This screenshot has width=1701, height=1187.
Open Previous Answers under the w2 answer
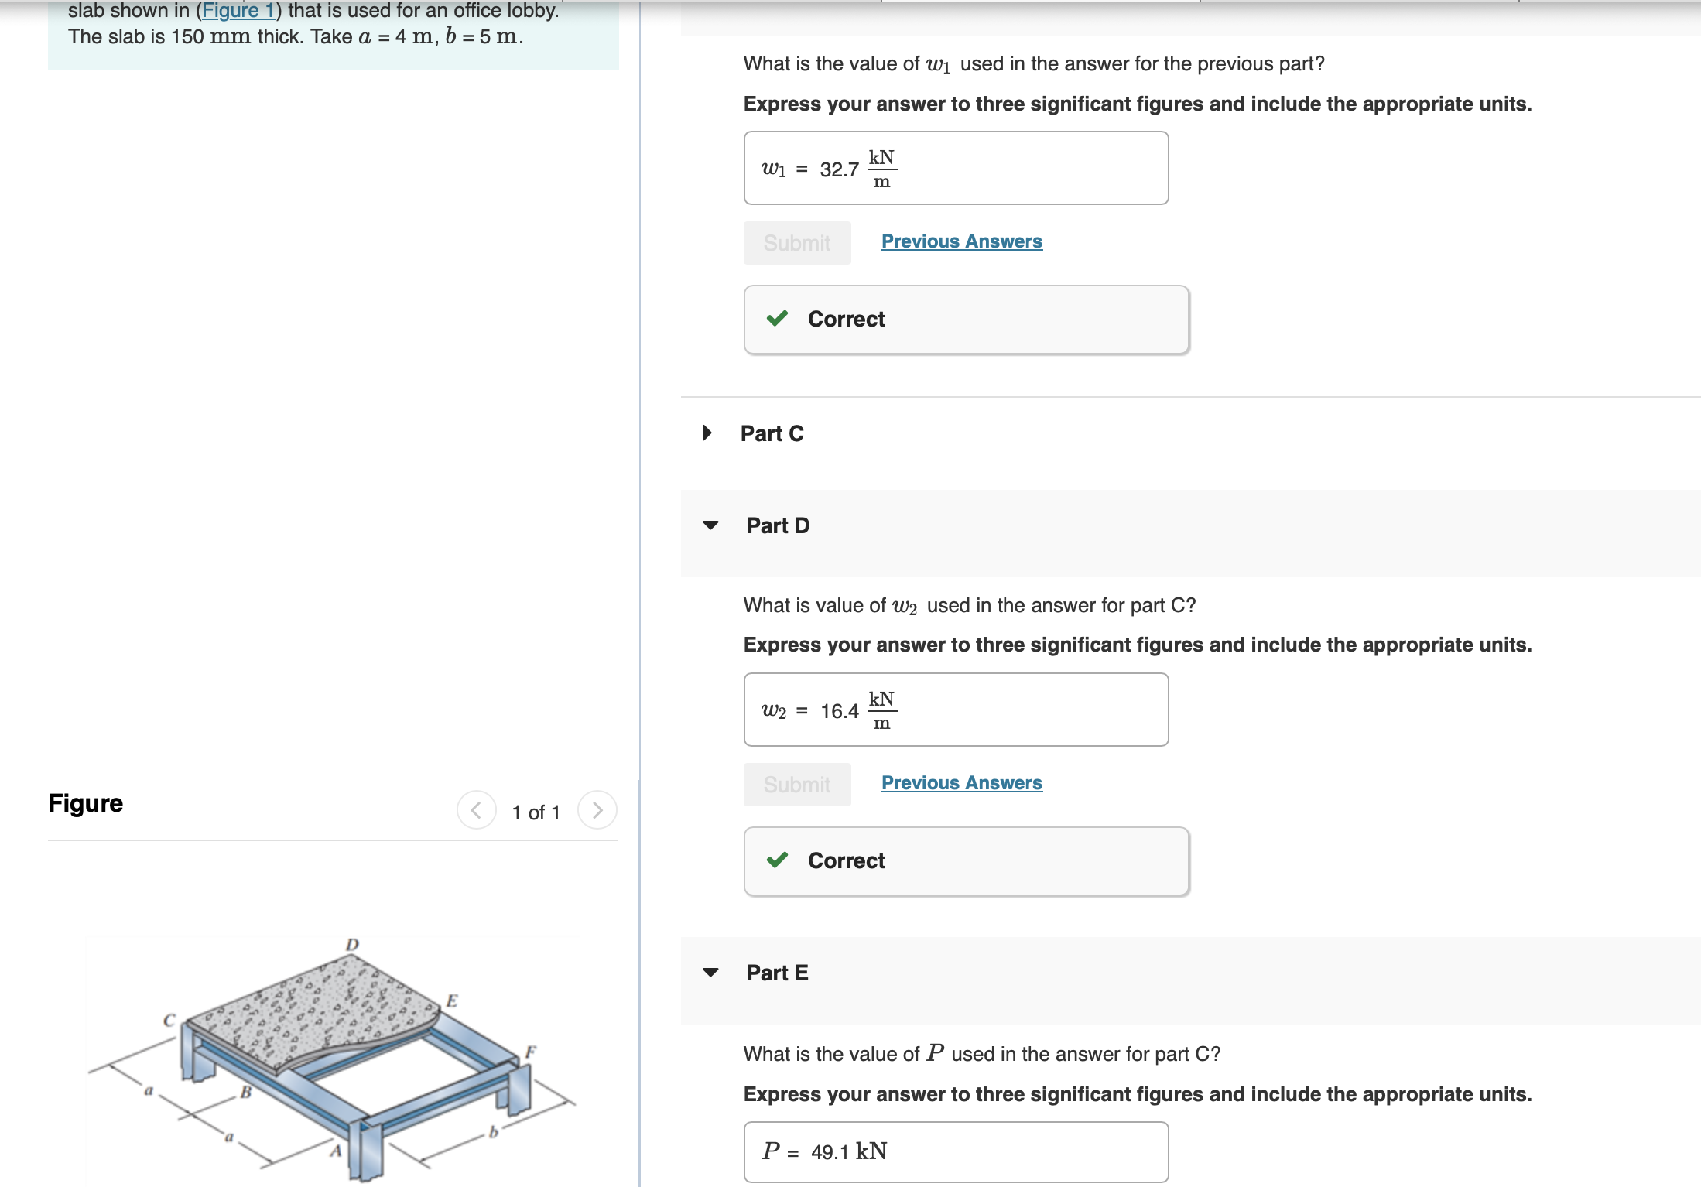point(961,783)
